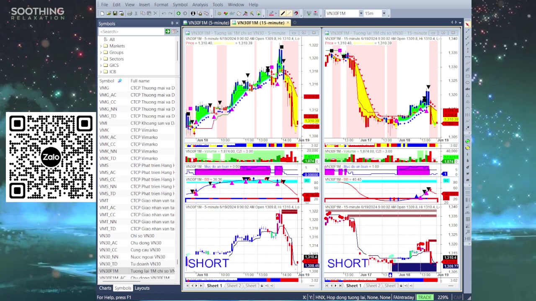
Task: Go to last sheet in 15-minute chart
Action: coord(340,286)
